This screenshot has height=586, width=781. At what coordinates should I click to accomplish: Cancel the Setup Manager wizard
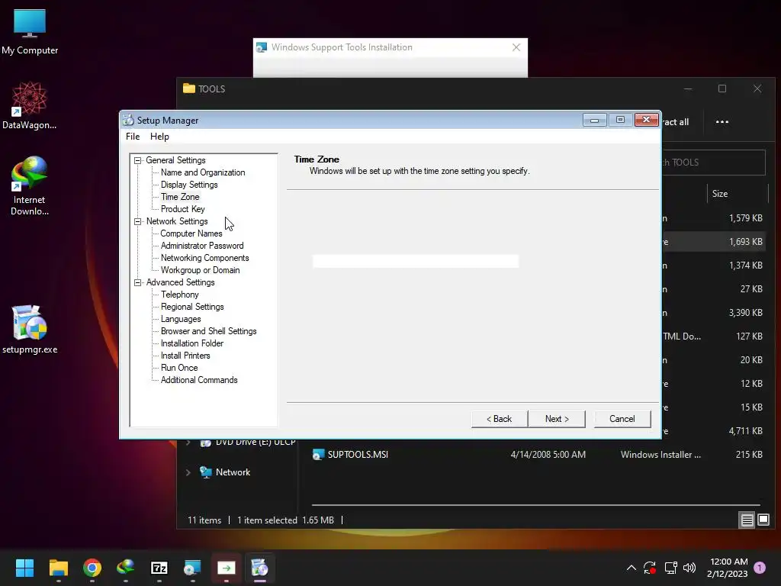622,419
